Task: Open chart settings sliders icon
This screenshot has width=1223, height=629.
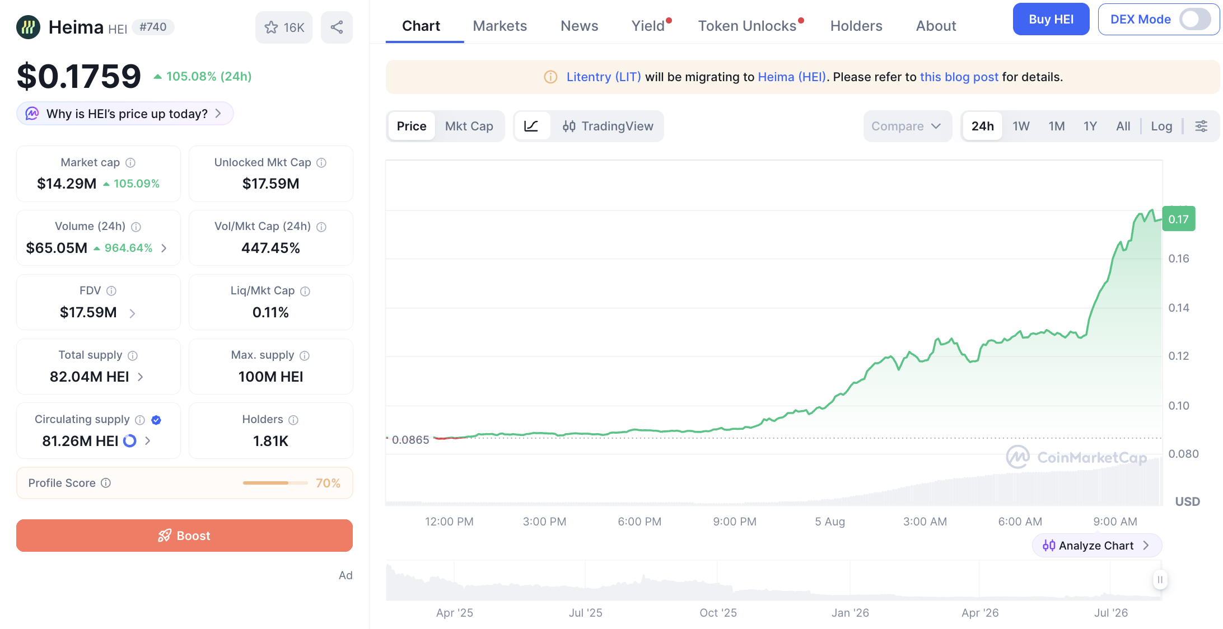Action: click(1201, 126)
